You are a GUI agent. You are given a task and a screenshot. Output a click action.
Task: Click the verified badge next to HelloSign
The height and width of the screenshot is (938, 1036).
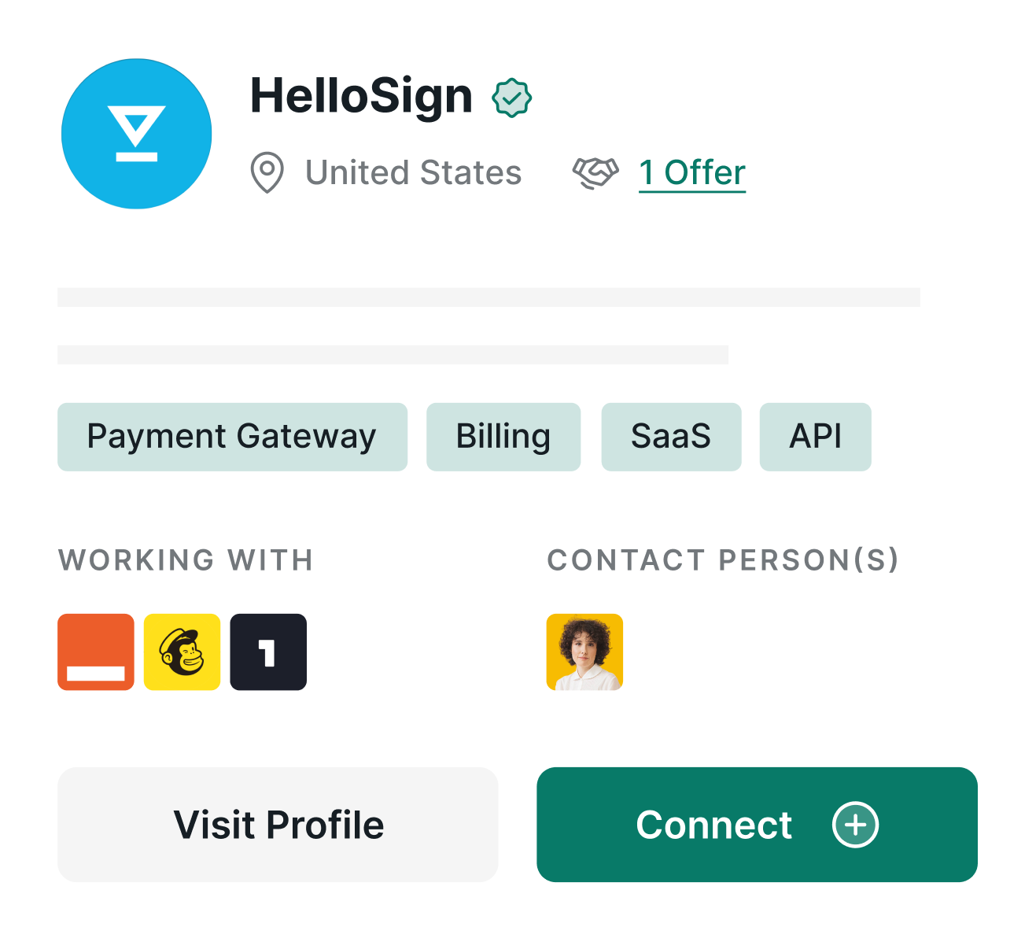pyautogui.click(x=512, y=96)
